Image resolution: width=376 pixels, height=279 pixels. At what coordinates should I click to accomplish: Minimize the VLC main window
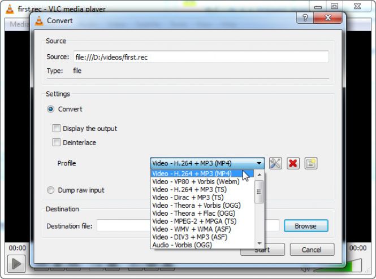318,7
